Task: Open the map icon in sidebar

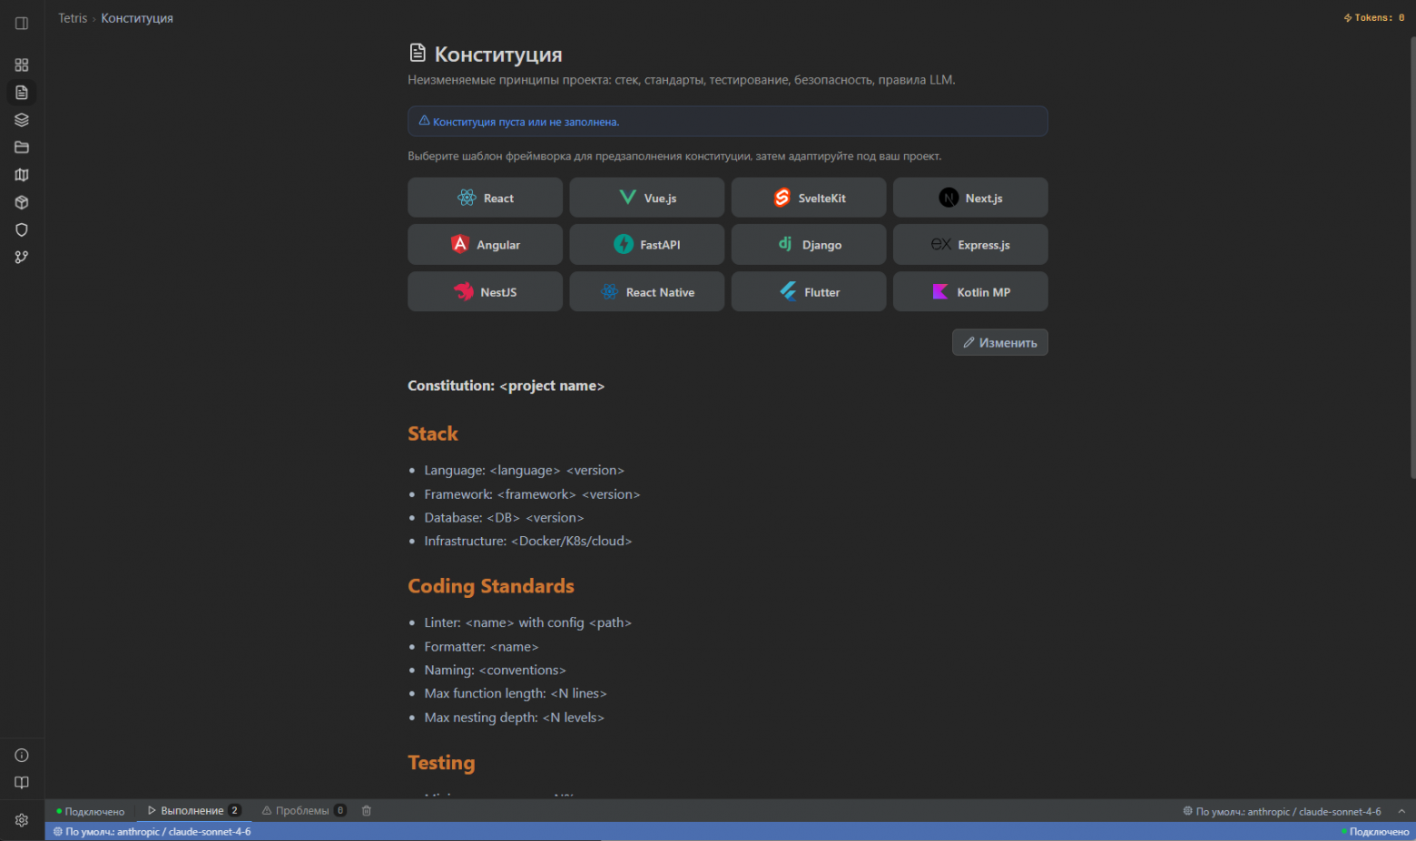Action: tap(22, 175)
